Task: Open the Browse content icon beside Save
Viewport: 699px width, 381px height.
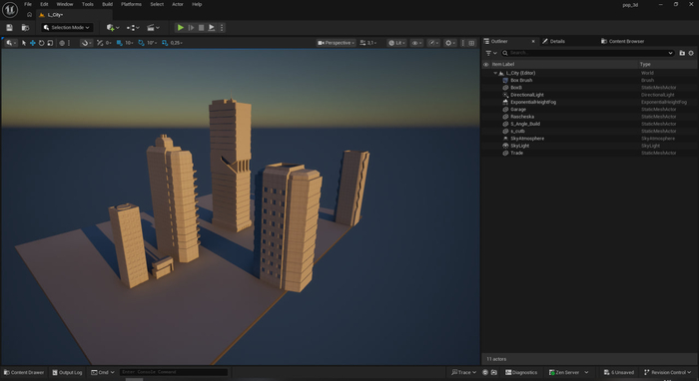Action: [x=25, y=28]
